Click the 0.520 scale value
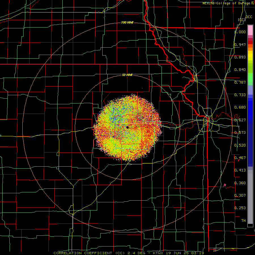Image resolution: width=255 pixels, height=255 pixels. click(240, 145)
